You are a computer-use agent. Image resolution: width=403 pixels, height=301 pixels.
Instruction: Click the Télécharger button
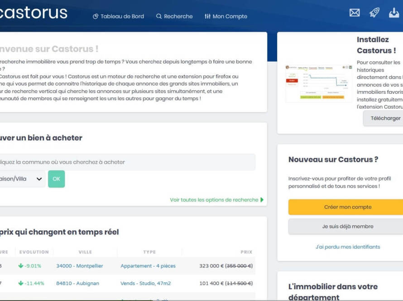(385, 118)
